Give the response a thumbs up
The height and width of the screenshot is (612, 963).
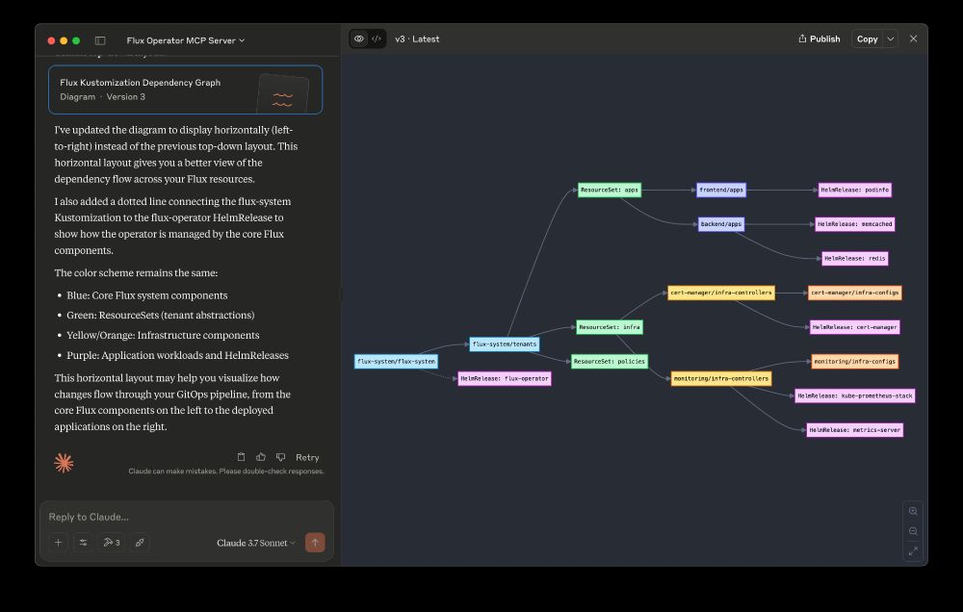coord(261,457)
